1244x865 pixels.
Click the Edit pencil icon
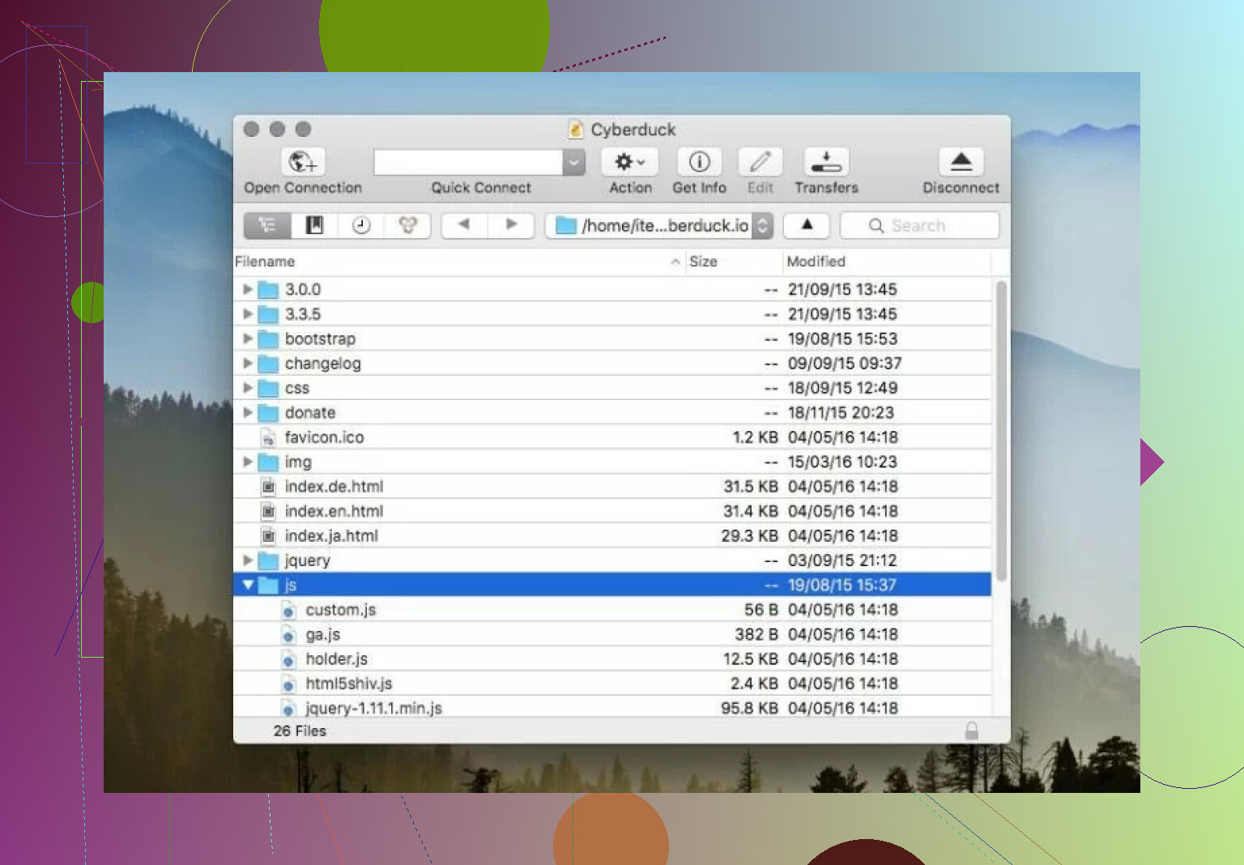tap(760, 162)
